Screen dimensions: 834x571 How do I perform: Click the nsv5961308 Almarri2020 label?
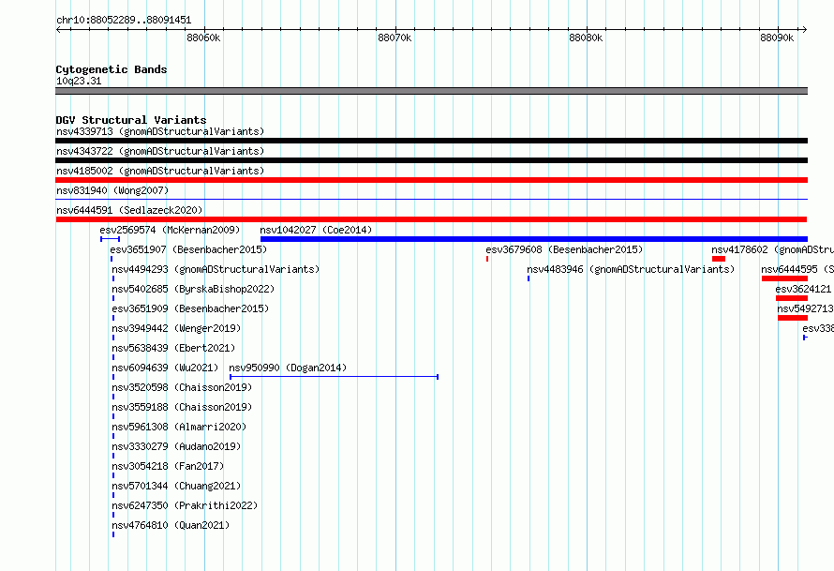[179, 427]
